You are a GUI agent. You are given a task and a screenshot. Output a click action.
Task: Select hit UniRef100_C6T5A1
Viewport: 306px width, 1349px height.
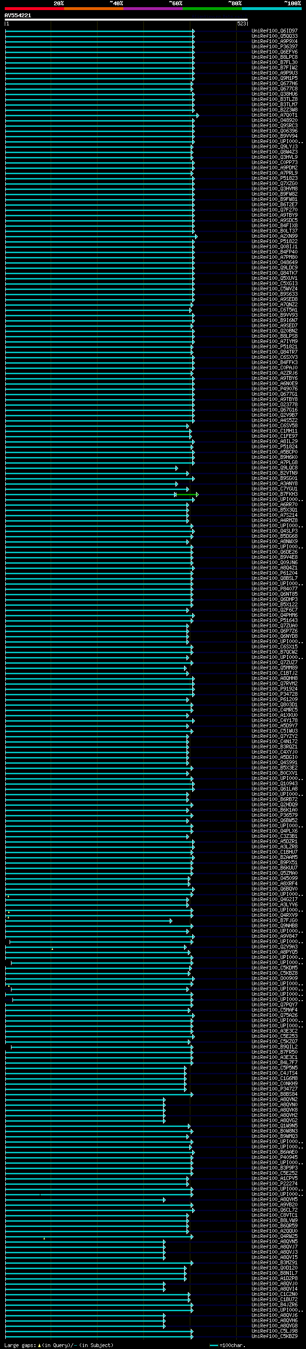(274, 310)
